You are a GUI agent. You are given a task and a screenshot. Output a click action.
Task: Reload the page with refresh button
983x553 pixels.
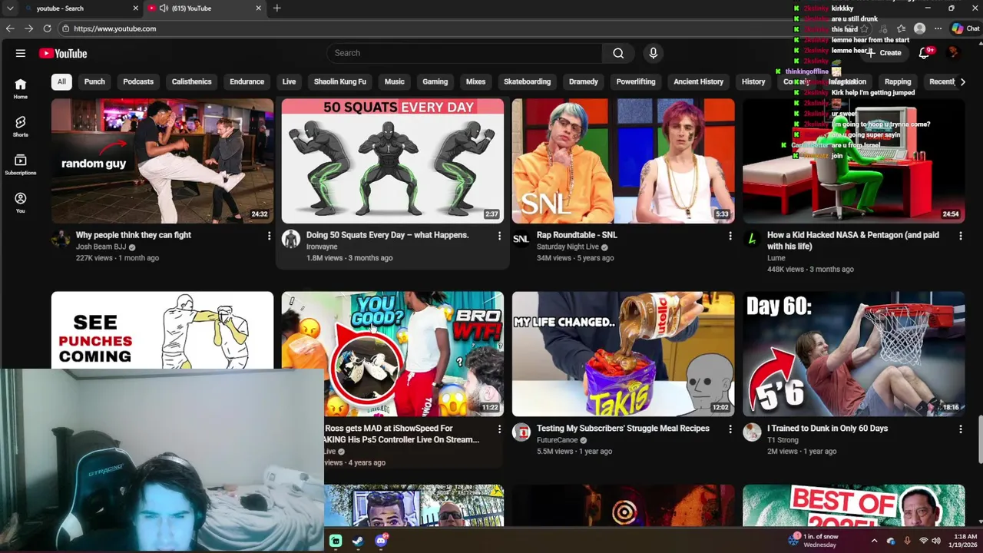pos(47,28)
